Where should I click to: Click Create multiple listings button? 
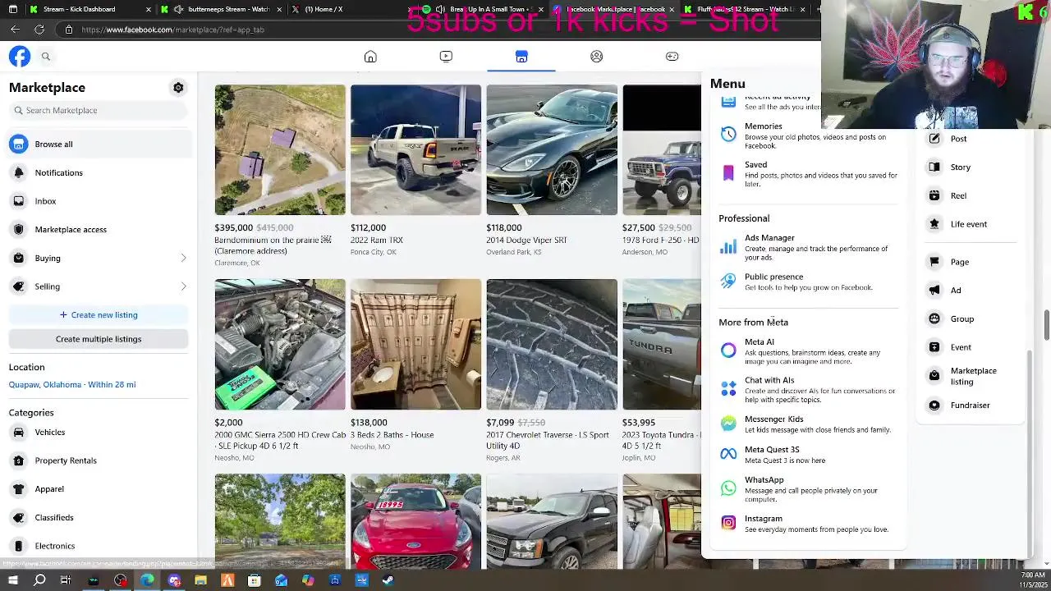[99, 339]
